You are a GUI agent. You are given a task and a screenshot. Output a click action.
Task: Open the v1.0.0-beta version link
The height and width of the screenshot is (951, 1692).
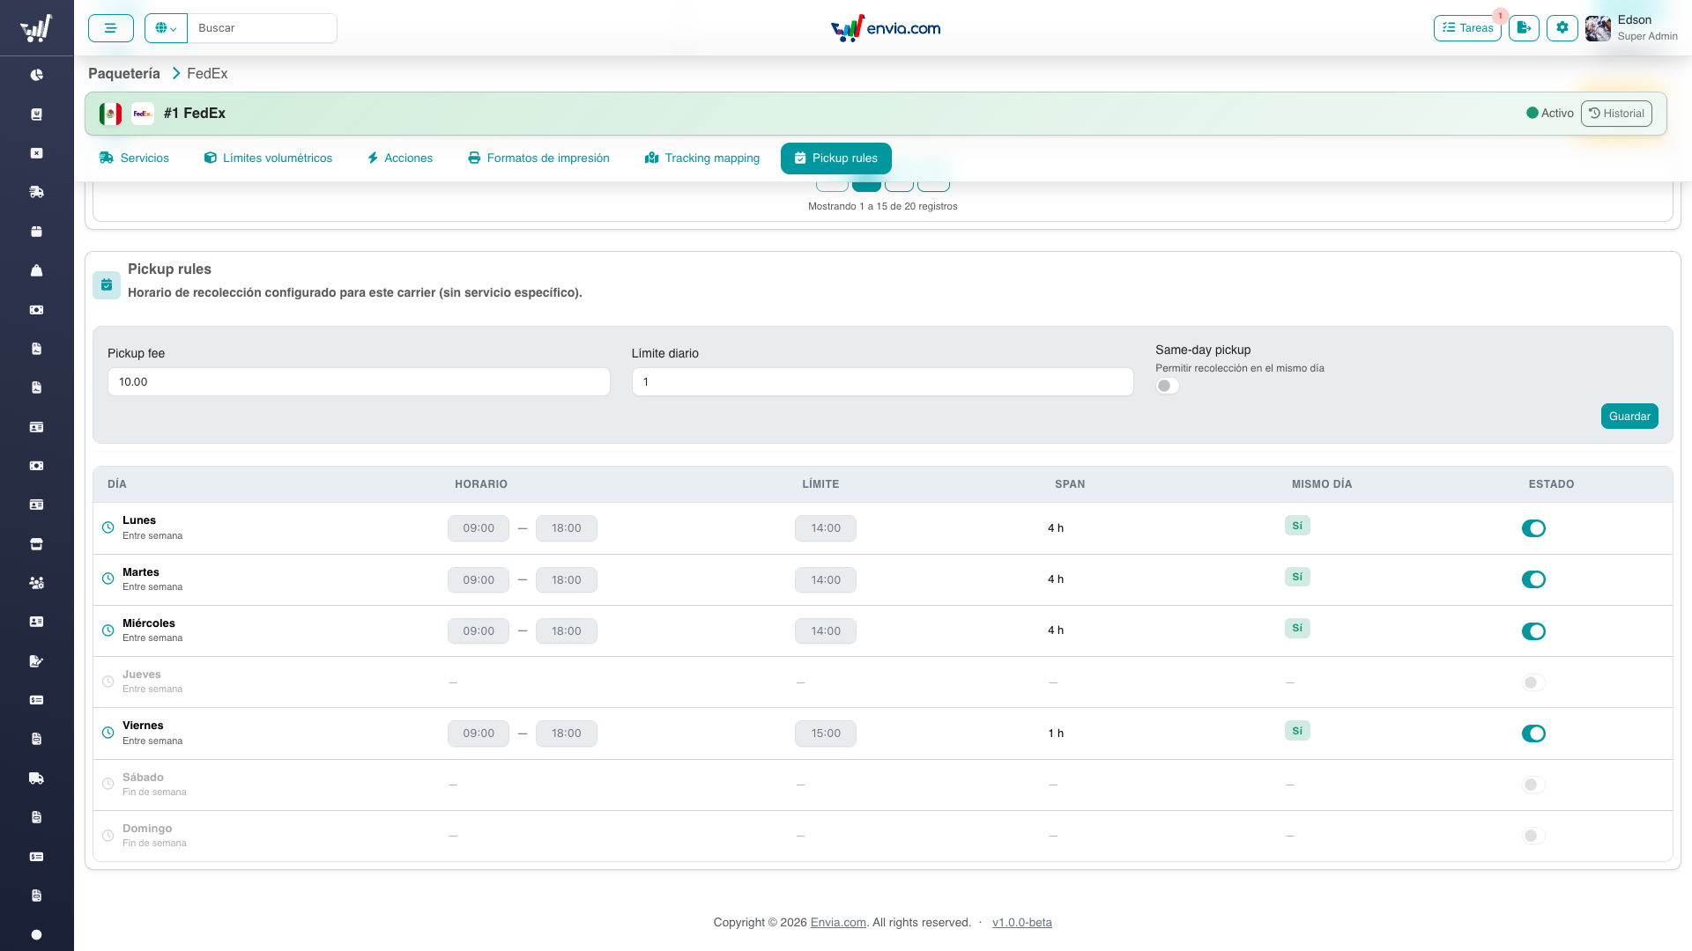point(1022,923)
